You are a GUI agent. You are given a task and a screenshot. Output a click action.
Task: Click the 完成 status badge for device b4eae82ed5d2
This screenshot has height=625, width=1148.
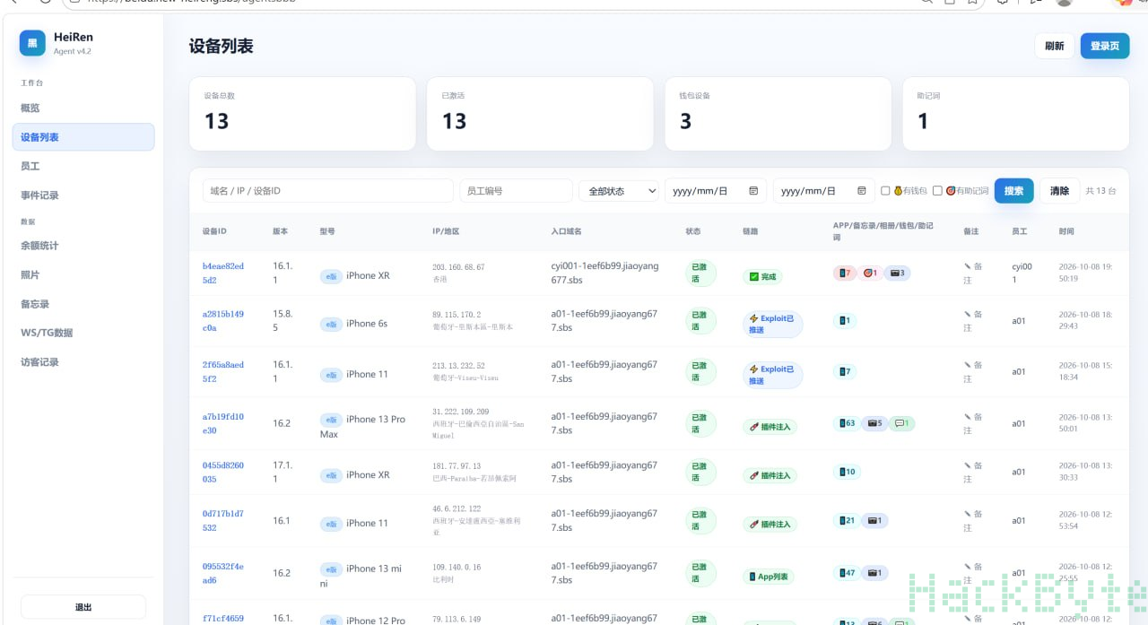point(763,276)
